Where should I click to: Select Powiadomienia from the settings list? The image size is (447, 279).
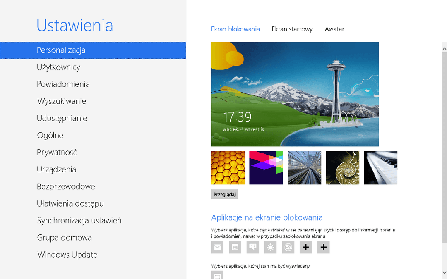click(x=63, y=84)
